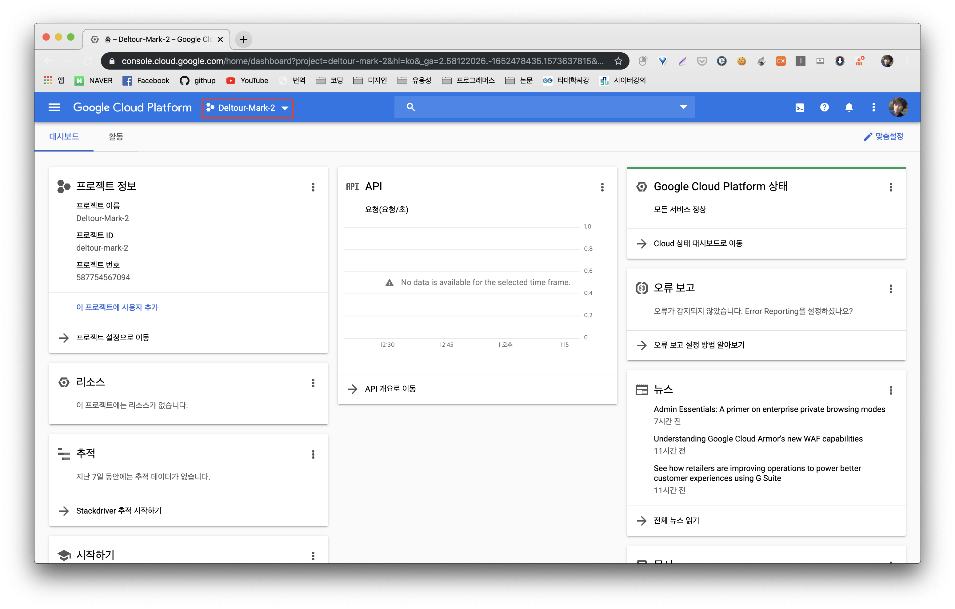This screenshot has width=955, height=609.
Task: Open the account avatar menu
Action: coord(898,107)
